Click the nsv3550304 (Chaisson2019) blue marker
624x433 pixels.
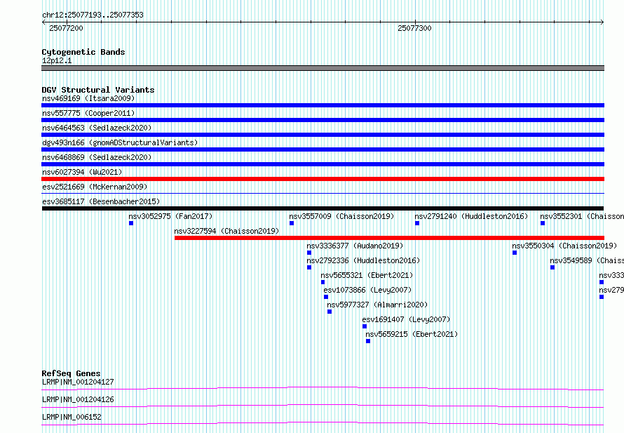coord(515,253)
